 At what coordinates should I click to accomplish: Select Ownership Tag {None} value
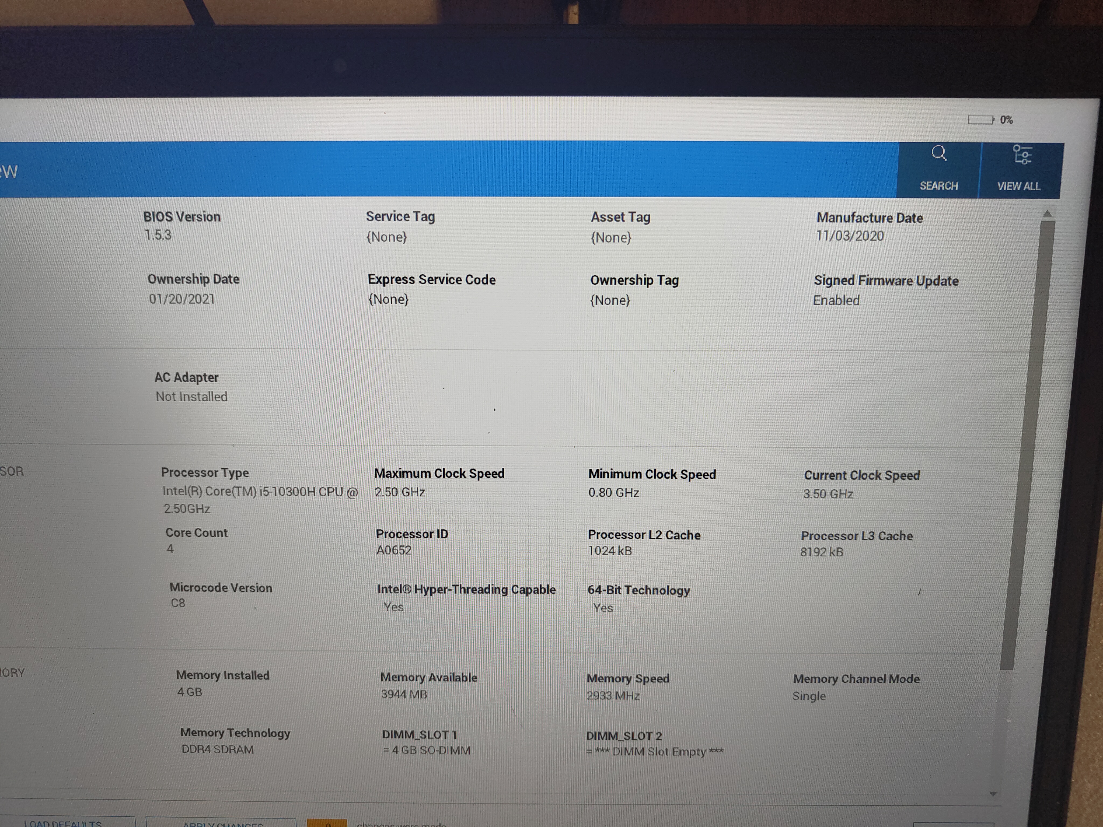610,300
